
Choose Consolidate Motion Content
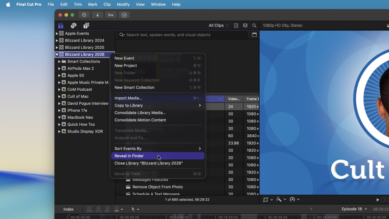pos(158,120)
